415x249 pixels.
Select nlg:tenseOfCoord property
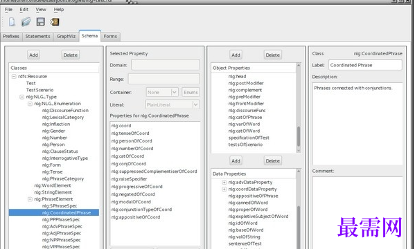pyautogui.click(x=130, y=133)
